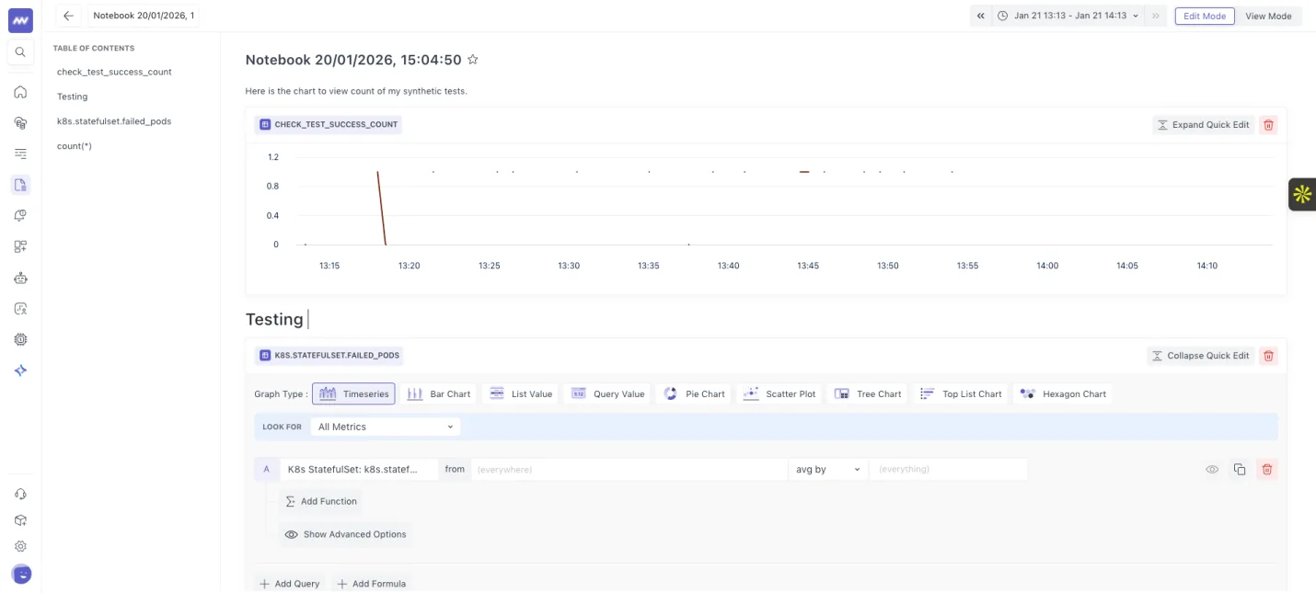1316x593 pixels.
Task: Delete query A with trash icon
Action: point(1267,469)
